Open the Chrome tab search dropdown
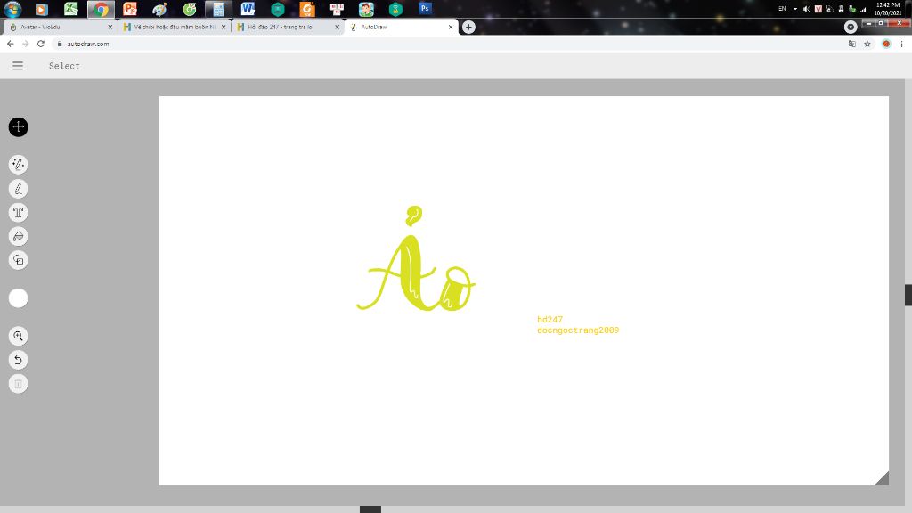The image size is (912, 513). click(x=851, y=27)
